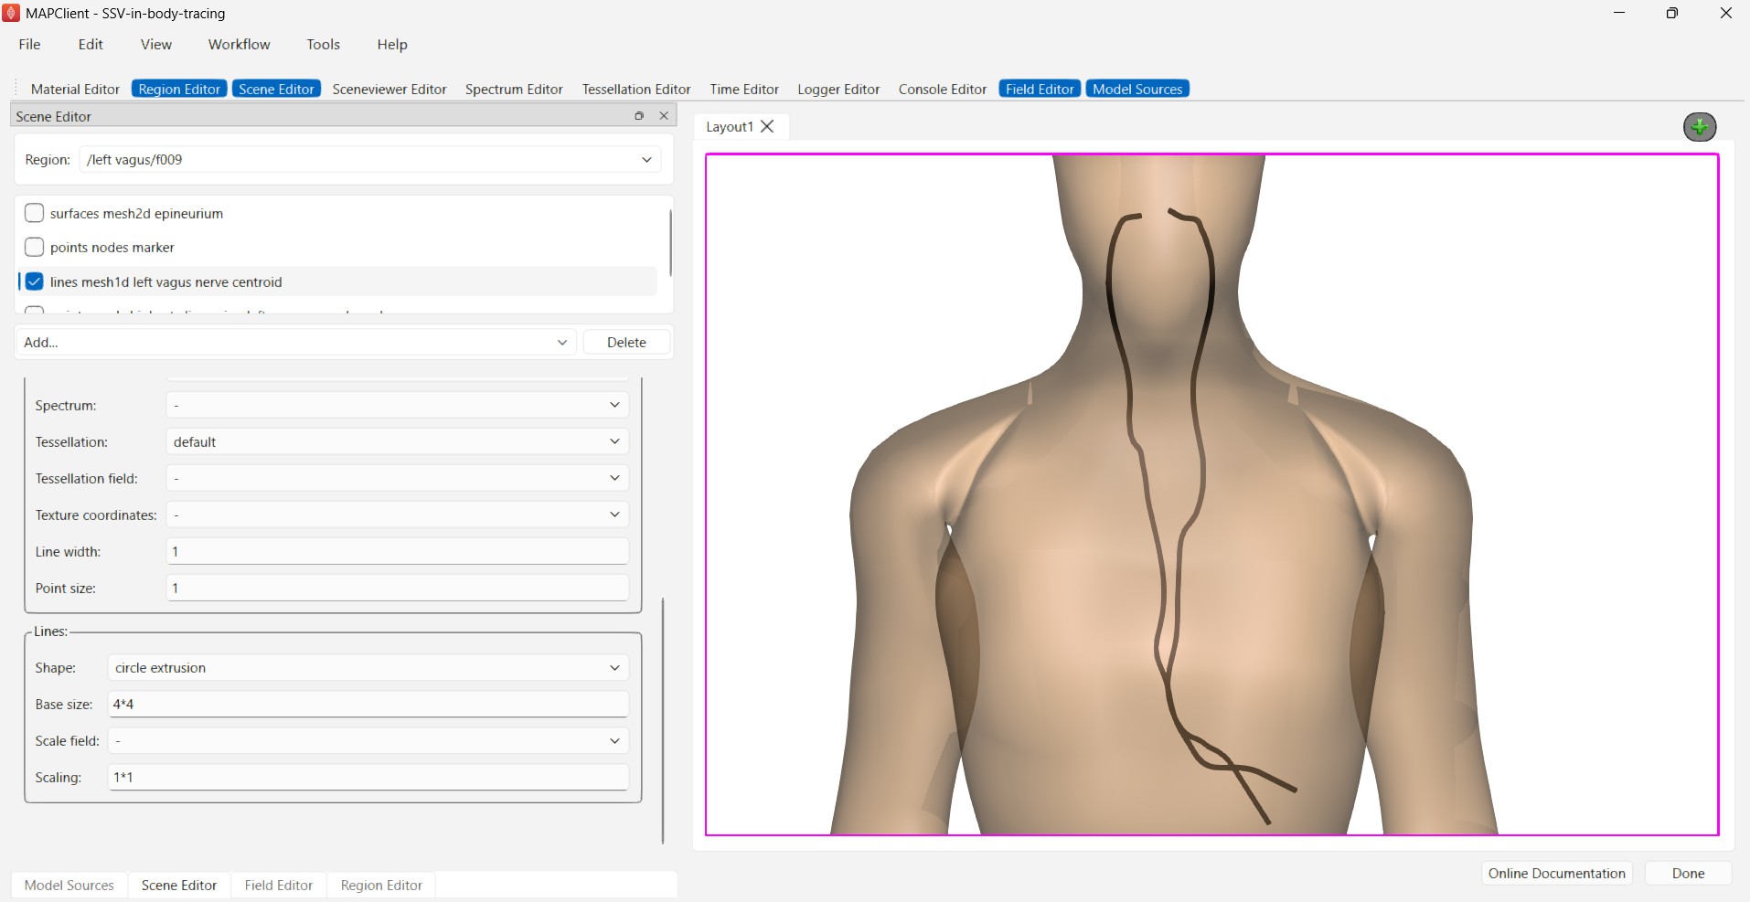Toggle the Logger Editor toolbar button
This screenshot has height=902, width=1750.
(x=838, y=89)
